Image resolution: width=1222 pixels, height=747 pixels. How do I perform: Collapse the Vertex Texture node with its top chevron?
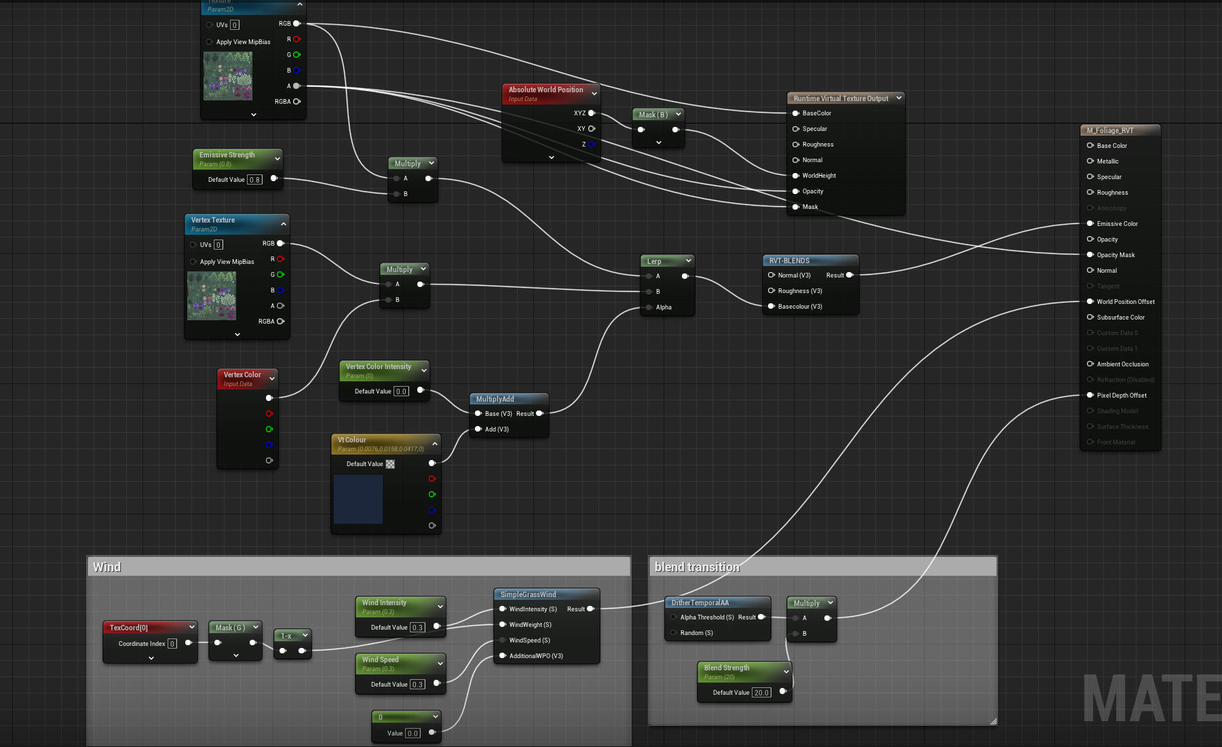(x=284, y=224)
